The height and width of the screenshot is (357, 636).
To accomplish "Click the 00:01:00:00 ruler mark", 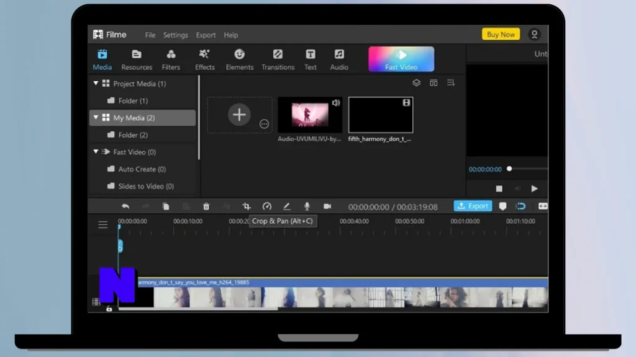I will (465, 221).
